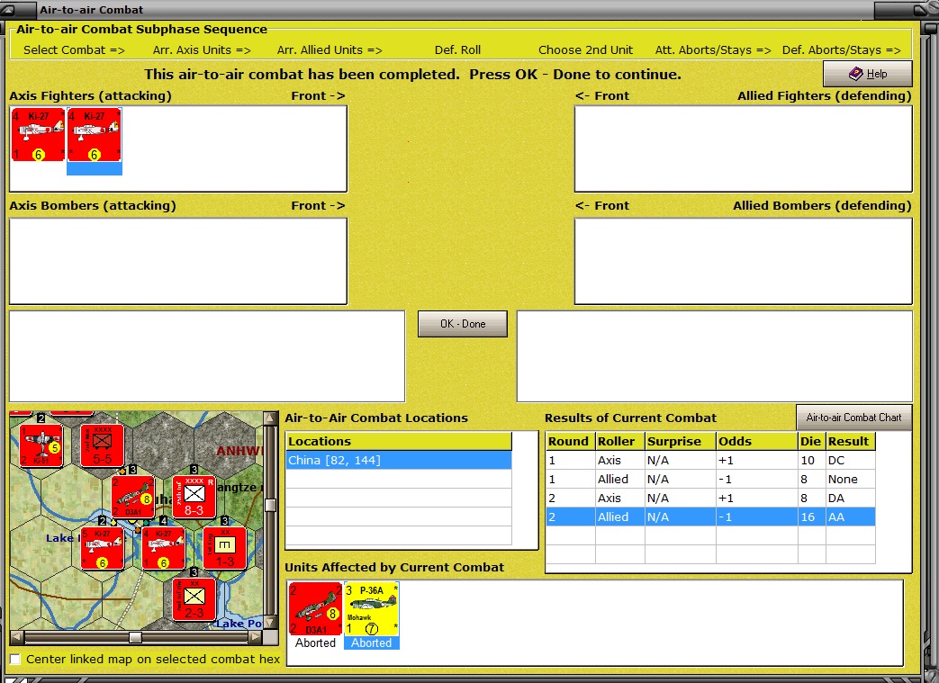Click the Result column header
Screen dimensions: 939x683
click(x=851, y=441)
